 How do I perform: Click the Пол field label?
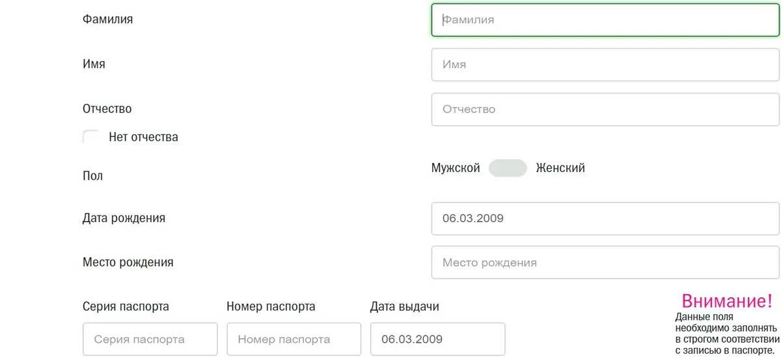tap(92, 176)
